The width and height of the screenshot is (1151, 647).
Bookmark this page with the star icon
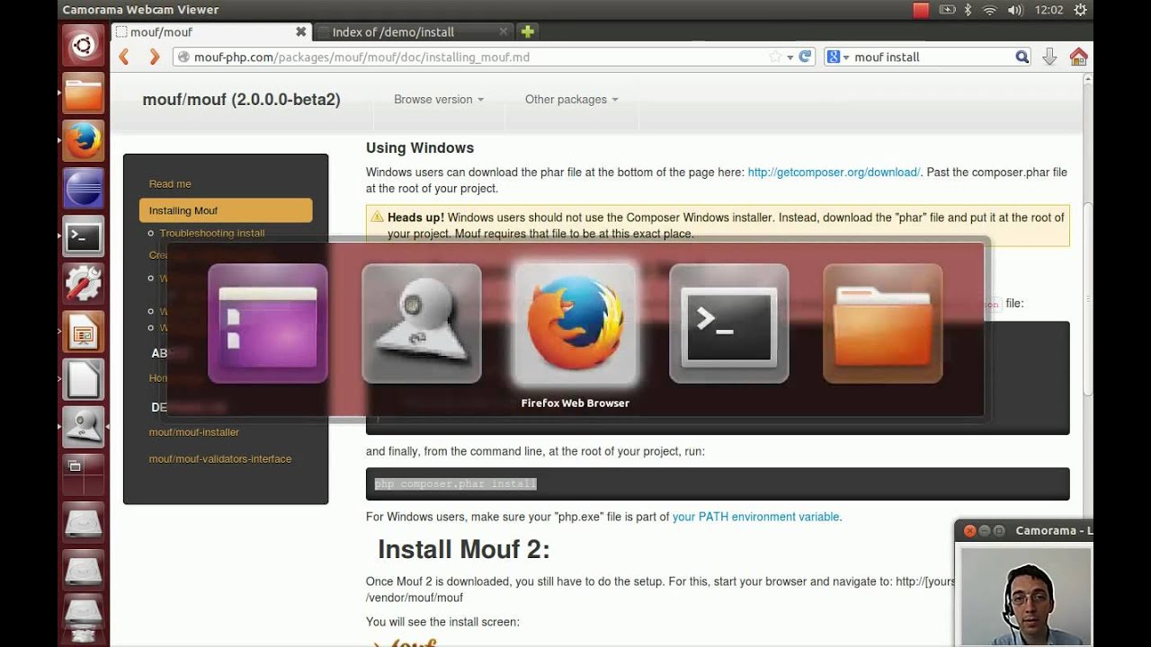point(775,57)
